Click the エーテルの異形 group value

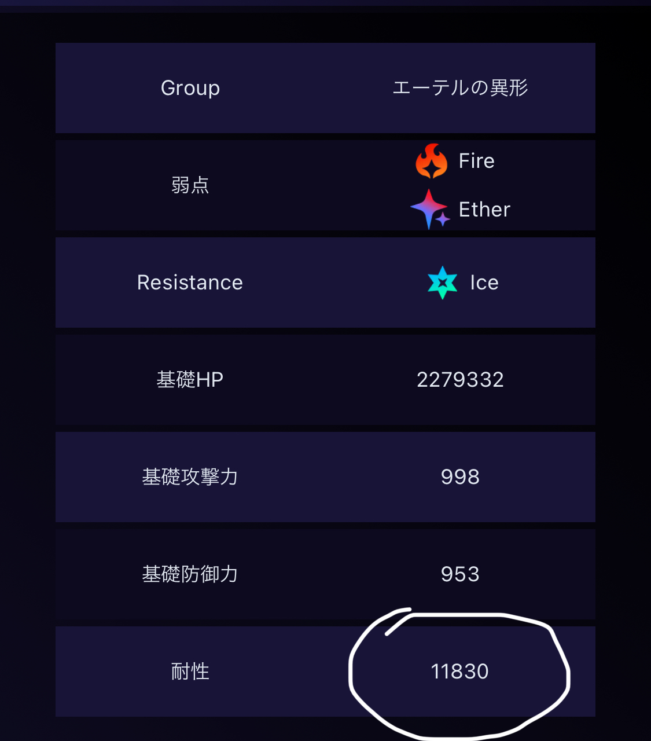point(460,88)
